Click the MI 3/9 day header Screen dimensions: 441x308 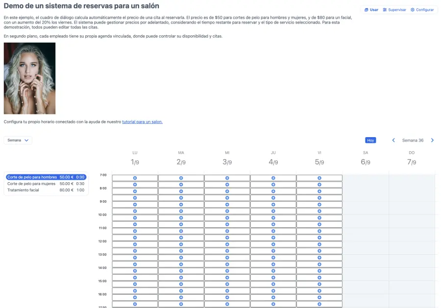tap(227, 157)
